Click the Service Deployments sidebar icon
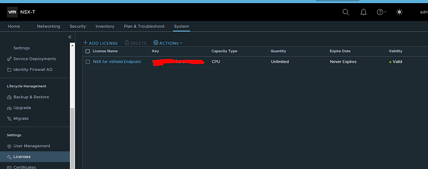The height and width of the screenshot is (169, 428). pos(9,59)
